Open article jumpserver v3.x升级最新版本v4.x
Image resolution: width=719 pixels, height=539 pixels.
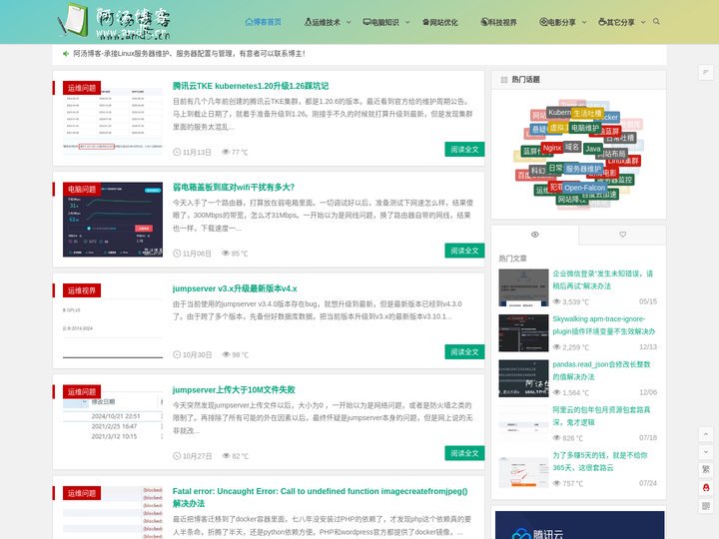(x=235, y=288)
